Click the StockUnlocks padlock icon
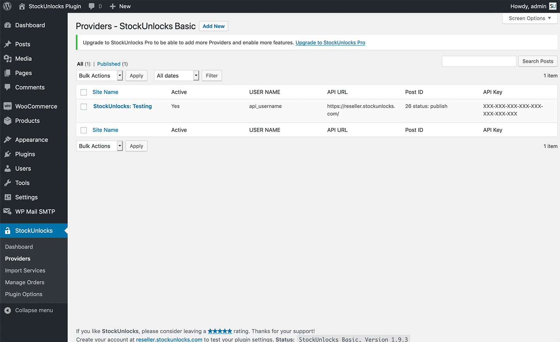 click(7, 231)
